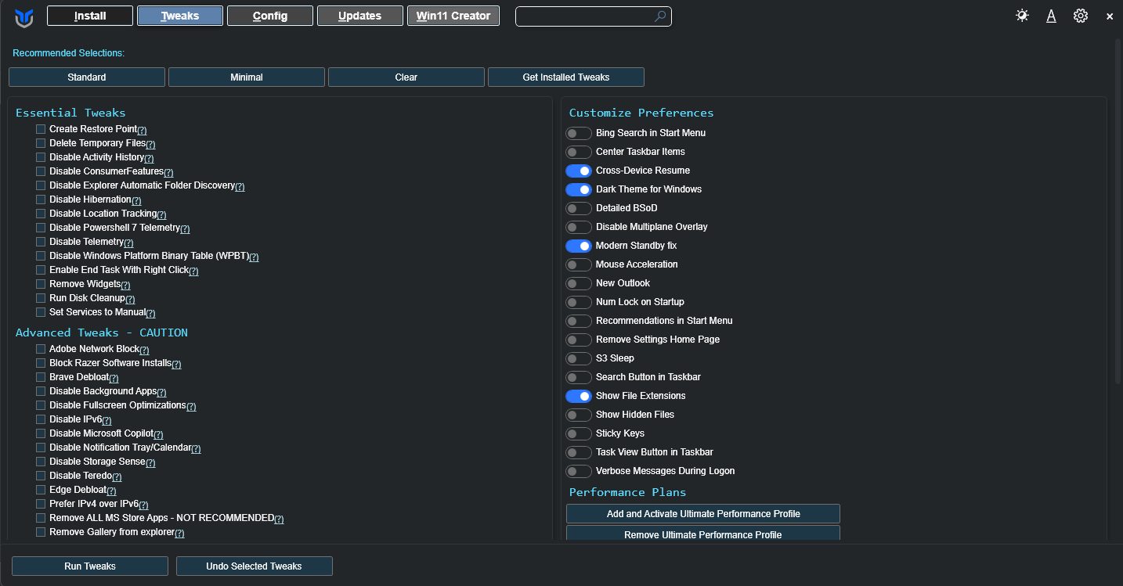Check Enable End Task With Right Click
This screenshot has width=1123, height=586.
coord(41,270)
